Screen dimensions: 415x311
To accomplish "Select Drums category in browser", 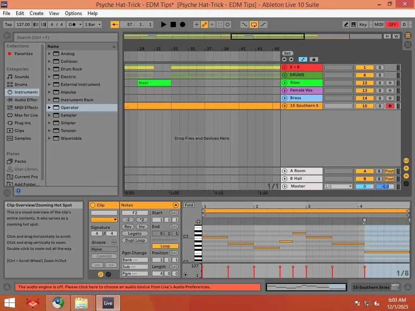I will [21, 84].
